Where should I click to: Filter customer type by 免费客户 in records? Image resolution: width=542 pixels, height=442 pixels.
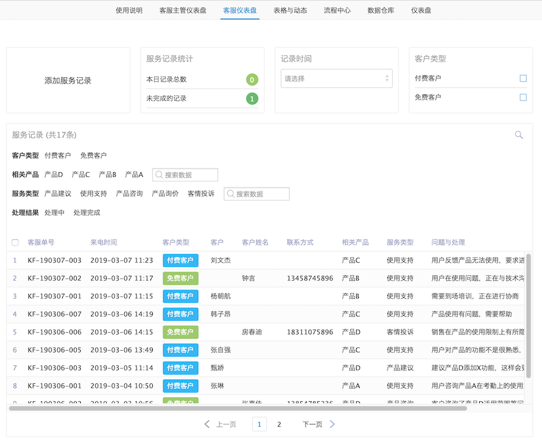click(x=94, y=155)
